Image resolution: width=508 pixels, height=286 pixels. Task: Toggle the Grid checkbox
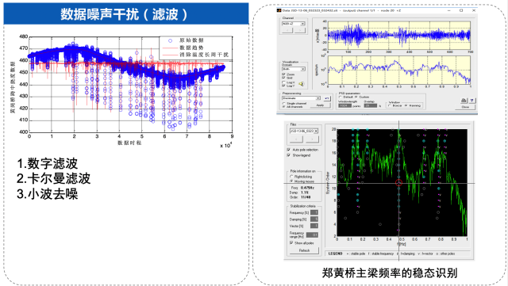pyautogui.click(x=284, y=78)
